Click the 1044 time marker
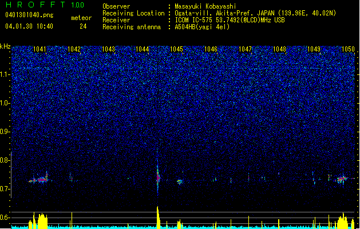Viewport: 360px width, 229px height. (x=143, y=49)
